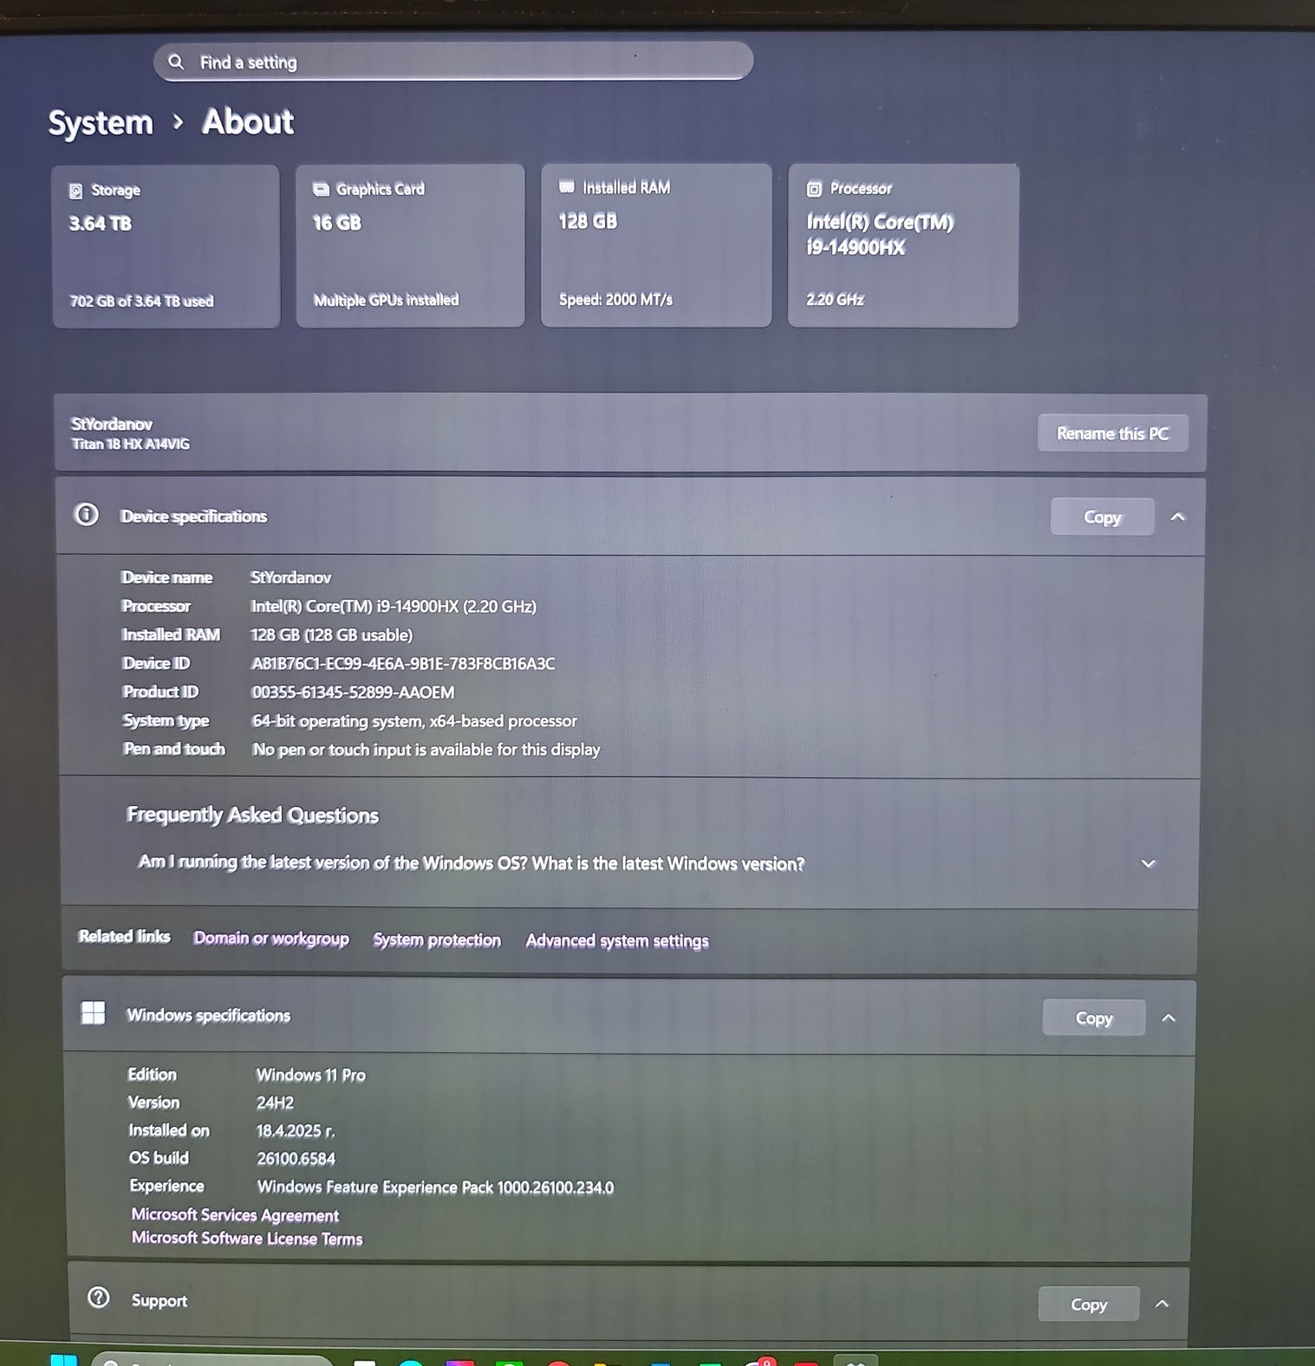Copy the Support information

pyautogui.click(x=1089, y=1304)
